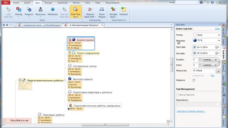Screen dimensions: 228x128
Task: Send tasks to Outlook icon
Action: tap(124, 10)
